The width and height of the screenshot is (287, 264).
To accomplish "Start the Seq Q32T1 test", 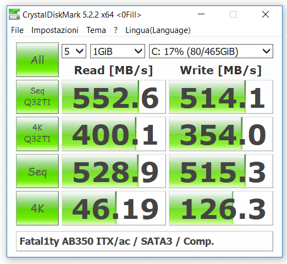I will coord(37,97).
